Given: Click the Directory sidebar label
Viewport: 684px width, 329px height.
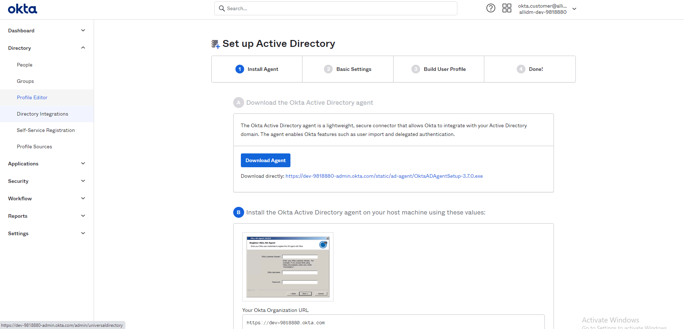Looking at the screenshot, I should (20, 48).
